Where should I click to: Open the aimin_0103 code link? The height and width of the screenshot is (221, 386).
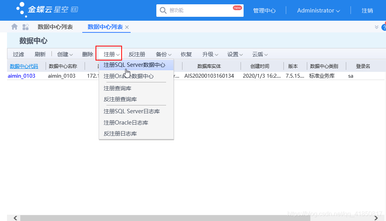(21, 76)
